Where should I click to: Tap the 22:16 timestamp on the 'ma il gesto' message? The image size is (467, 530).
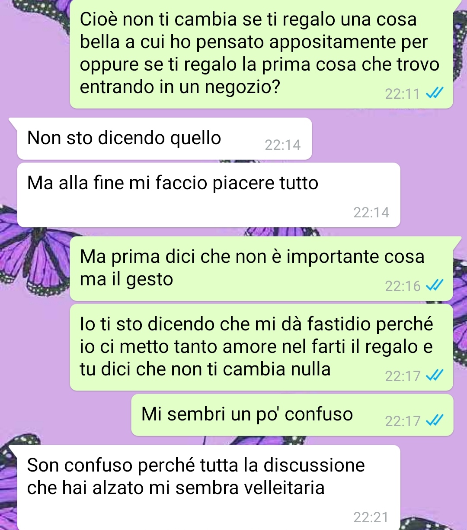click(x=403, y=286)
